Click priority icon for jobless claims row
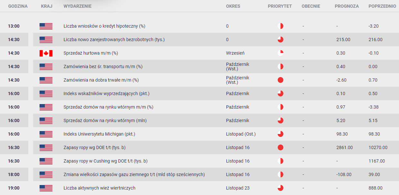399x195 pixels. click(280, 40)
